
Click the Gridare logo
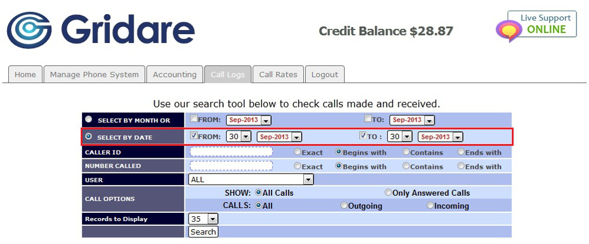pos(101,31)
